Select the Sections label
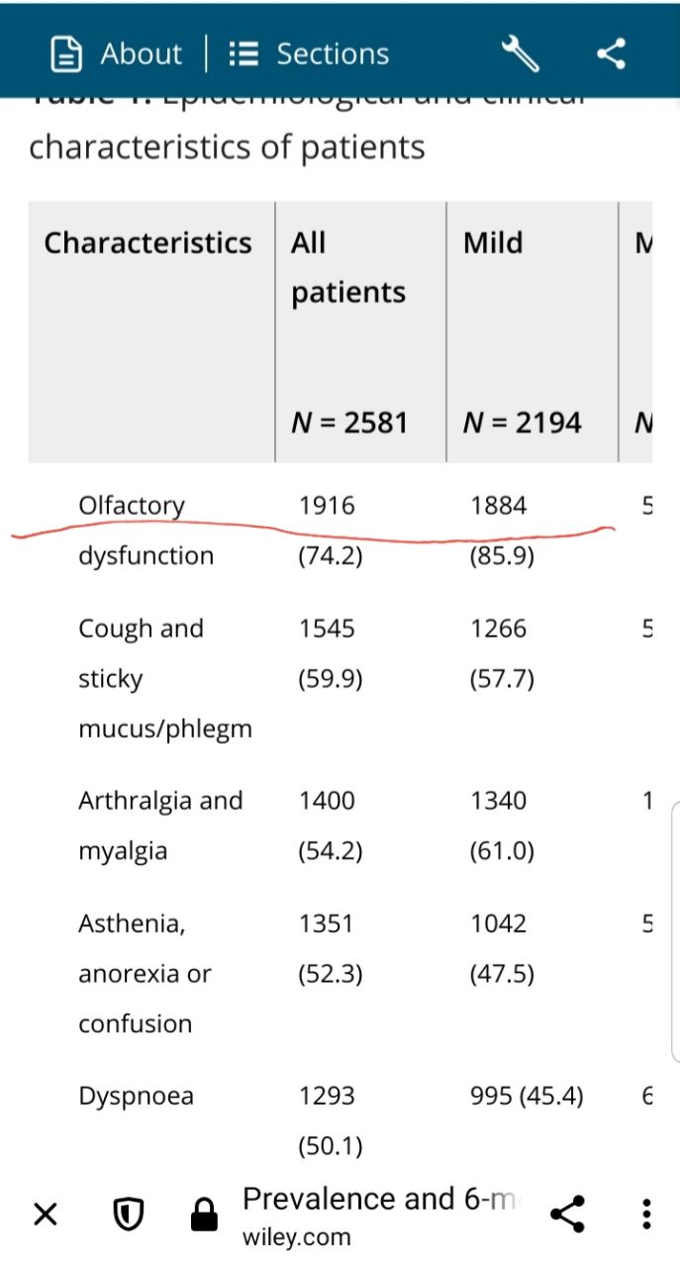680x1267 pixels. [333, 53]
